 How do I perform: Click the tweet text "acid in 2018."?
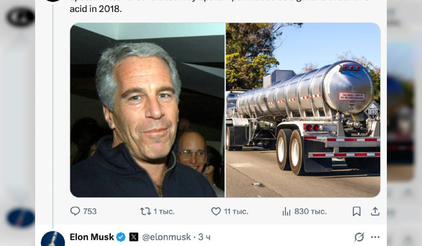(96, 9)
